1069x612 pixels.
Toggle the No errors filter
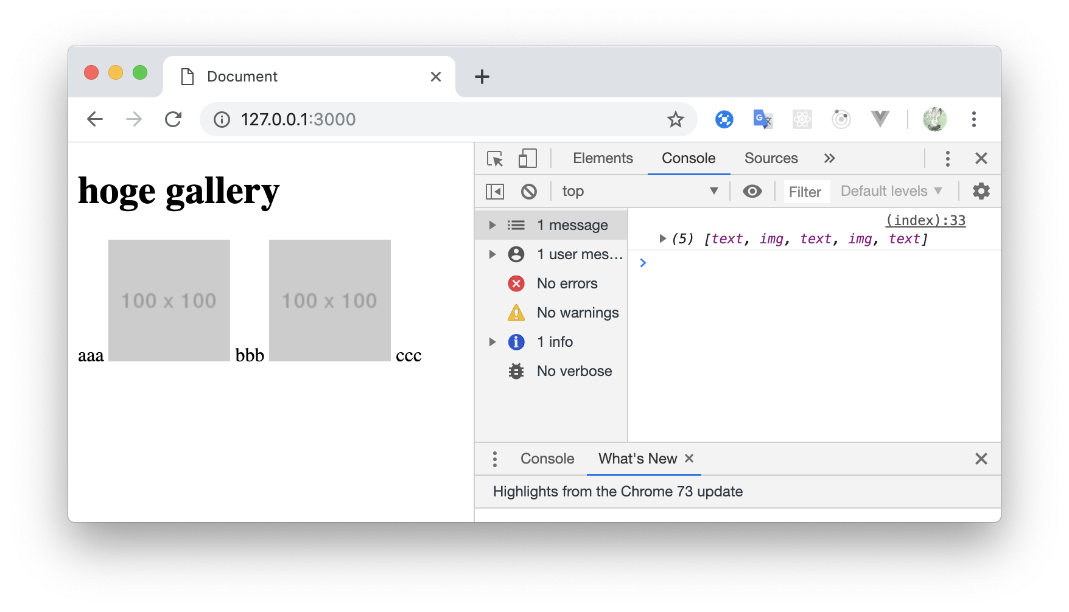pyautogui.click(x=567, y=283)
